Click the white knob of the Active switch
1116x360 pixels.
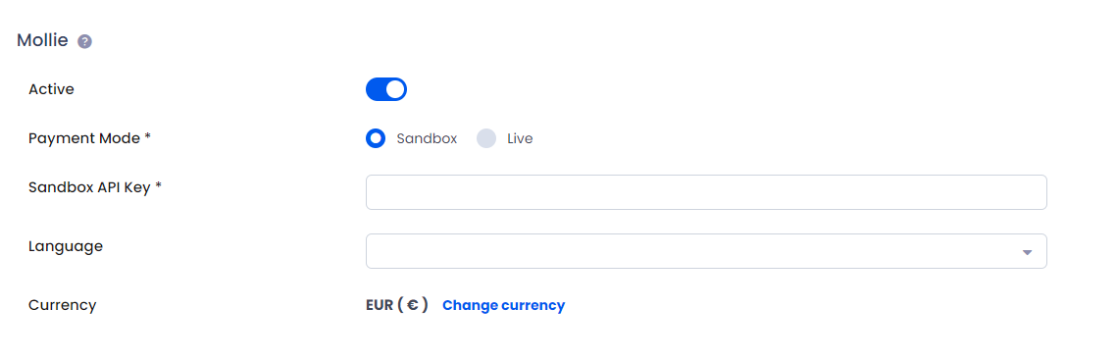coord(395,89)
